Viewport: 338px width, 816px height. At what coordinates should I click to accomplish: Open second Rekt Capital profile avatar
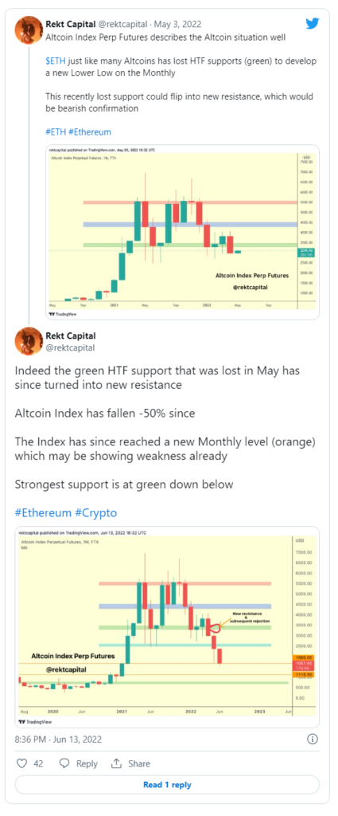pos(29,341)
